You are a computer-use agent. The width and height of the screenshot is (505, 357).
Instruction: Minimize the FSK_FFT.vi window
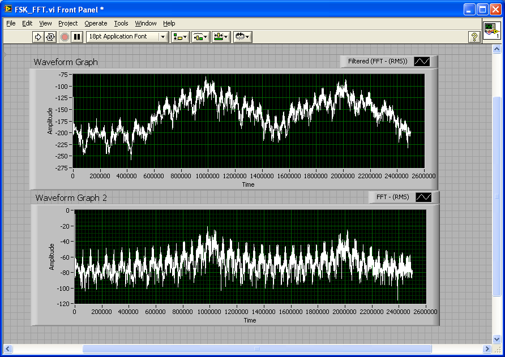click(469, 10)
